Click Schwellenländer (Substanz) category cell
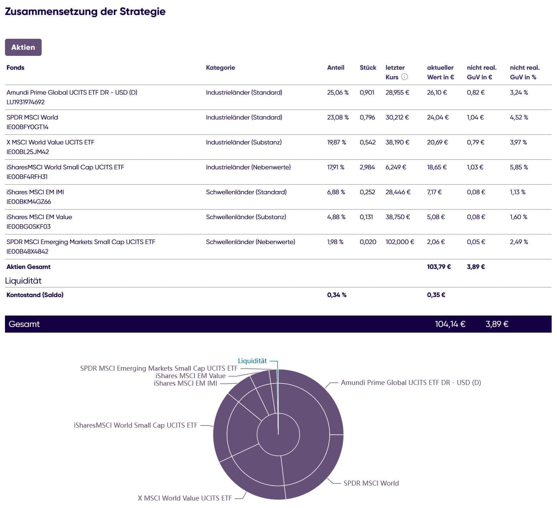Viewport: 557px width, 508px height. [x=246, y=217]
